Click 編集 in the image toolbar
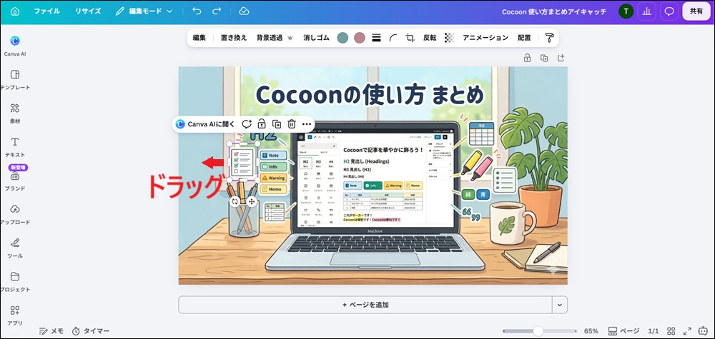Image resolution: width=715 pixels, height=339 pixels. point(199,38)
